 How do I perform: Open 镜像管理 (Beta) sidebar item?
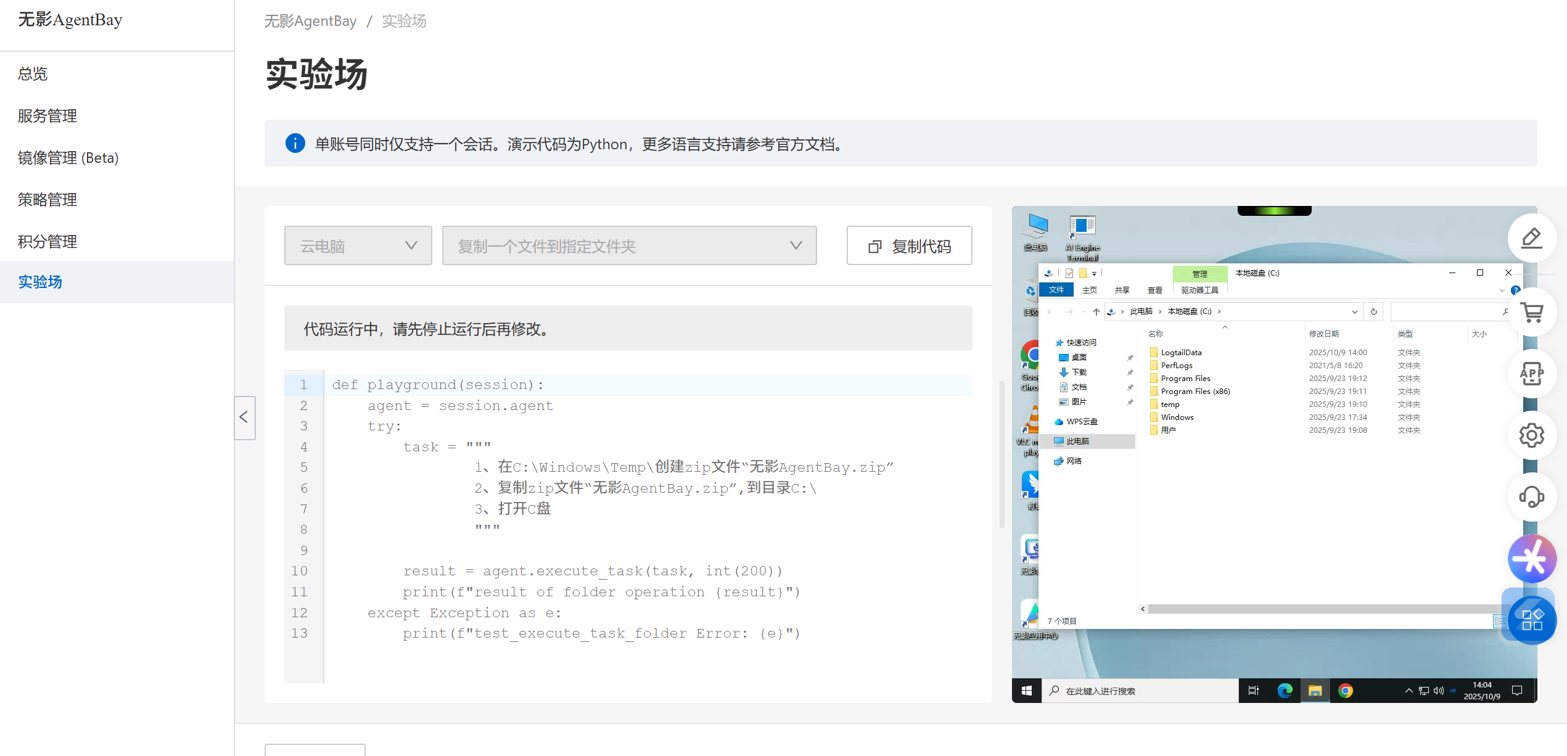68,158
